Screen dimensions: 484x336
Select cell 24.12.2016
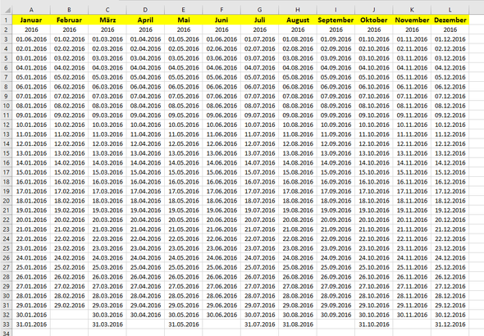point(450,257)
